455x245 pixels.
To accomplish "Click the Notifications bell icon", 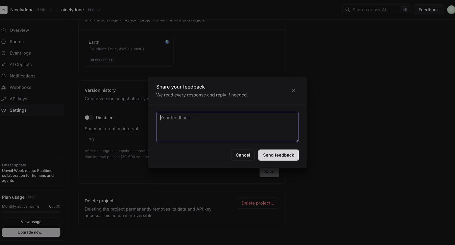I will pyautogui.click(x=4, y=76).
